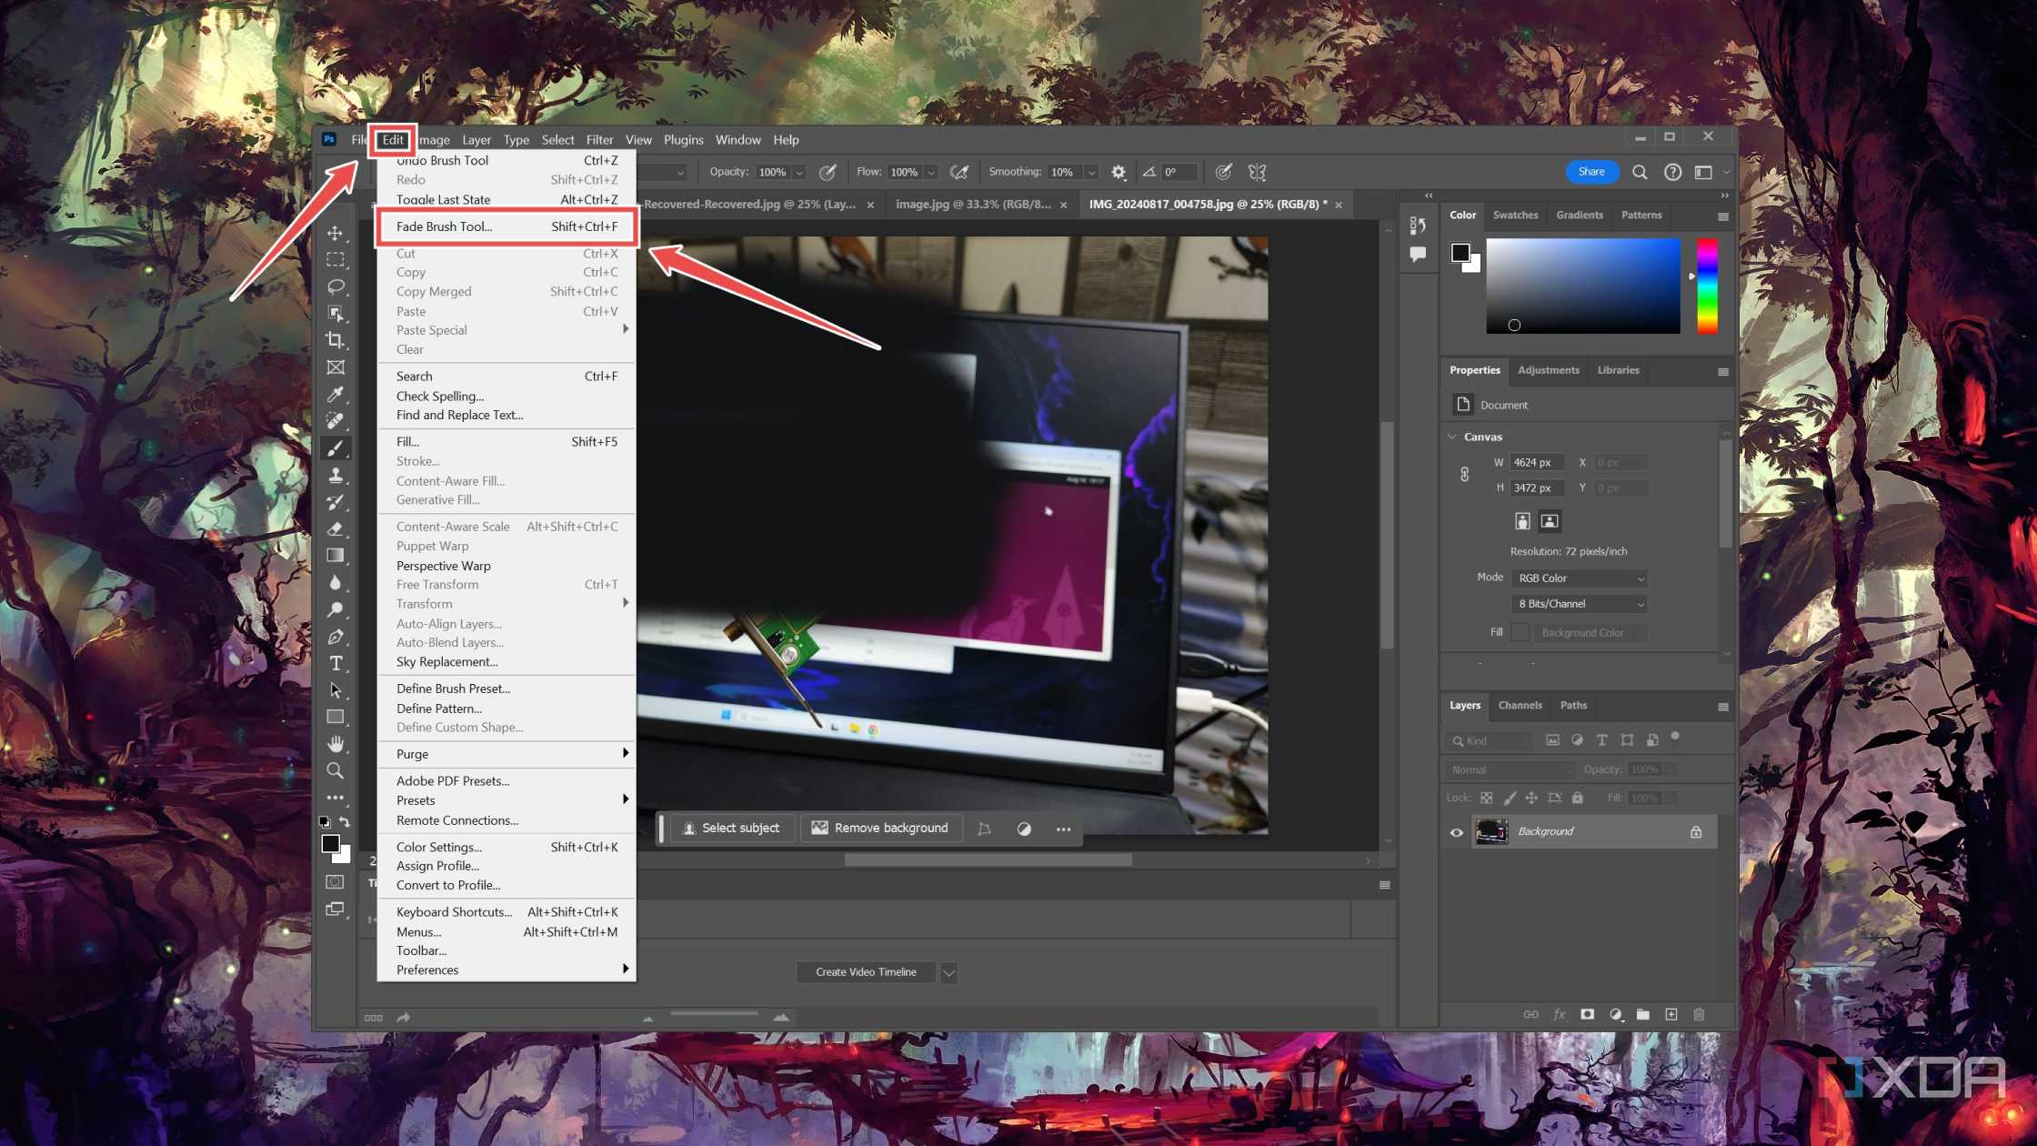Image resolution: width=2037 pixels, height=1146 pixels.
Task: Click the rainbow hue slider strip
Action: [x=1708, y=286]
